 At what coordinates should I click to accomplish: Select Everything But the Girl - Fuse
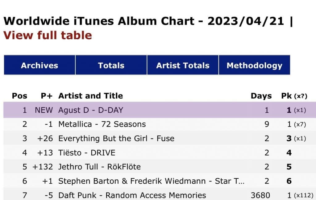(x=116, y=139)
